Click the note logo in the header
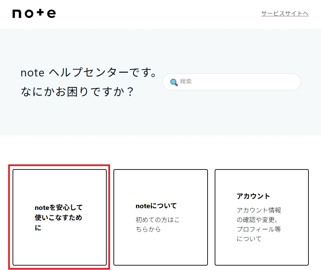 [x=34, y=14]
